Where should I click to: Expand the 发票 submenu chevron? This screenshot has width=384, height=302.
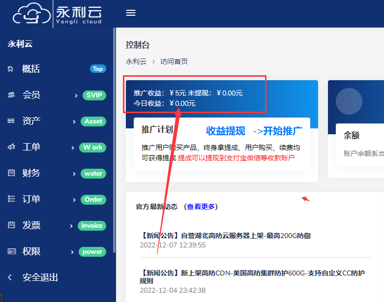71,226
